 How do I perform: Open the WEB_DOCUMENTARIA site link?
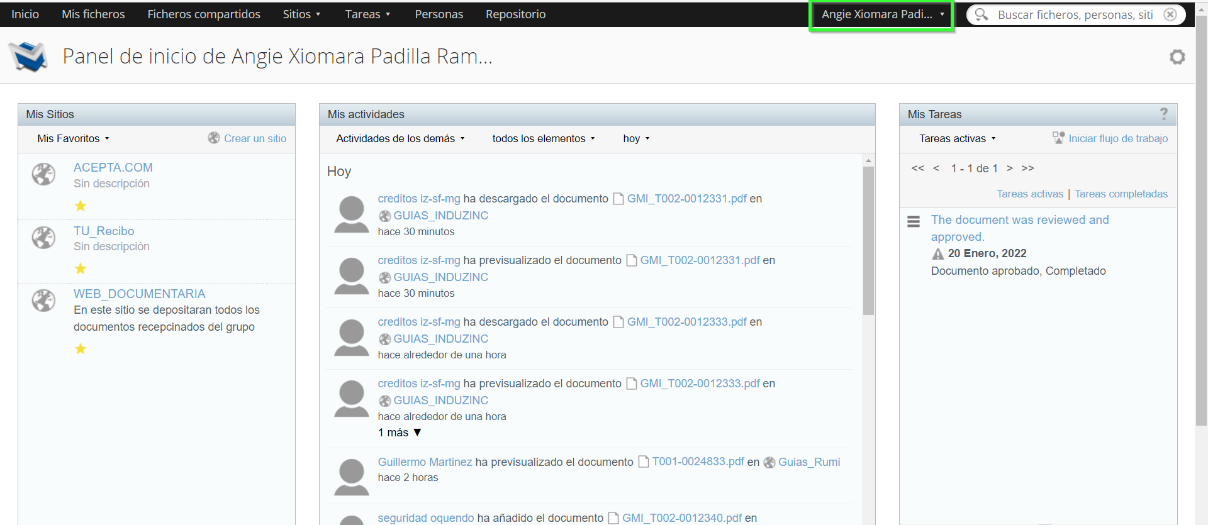[x=140, y=294]
